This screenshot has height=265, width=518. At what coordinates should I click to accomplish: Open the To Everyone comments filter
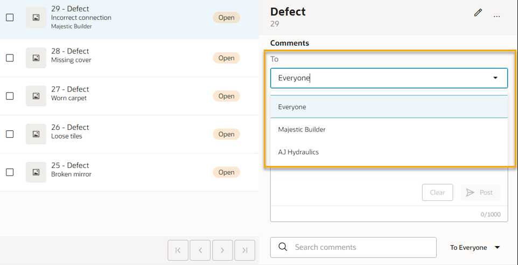pyautogui.click(x=475, y=248)
